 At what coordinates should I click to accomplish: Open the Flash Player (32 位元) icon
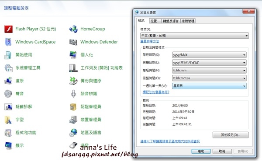[8, 29]
